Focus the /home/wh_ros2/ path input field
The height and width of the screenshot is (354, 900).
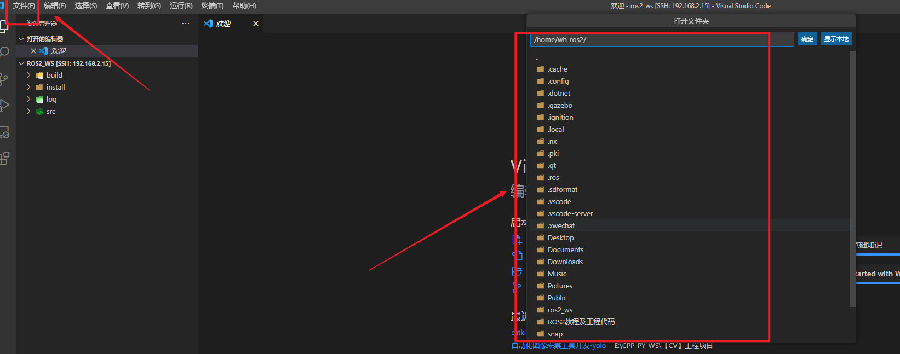(662, 39)
